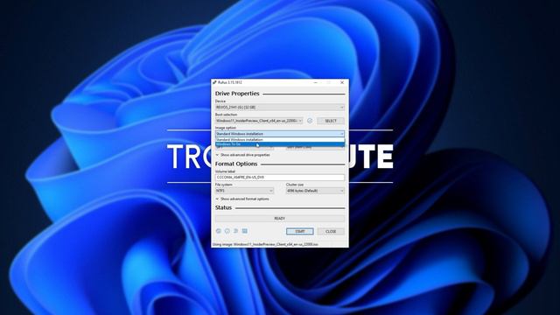Screen dimensions: 560x315
Task: Show the Rufus log icon
Action: [245, 231]
